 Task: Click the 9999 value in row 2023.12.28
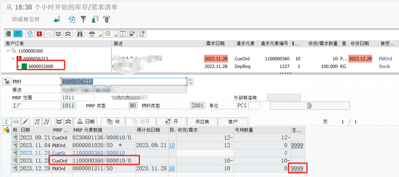[x=297, y=169]
